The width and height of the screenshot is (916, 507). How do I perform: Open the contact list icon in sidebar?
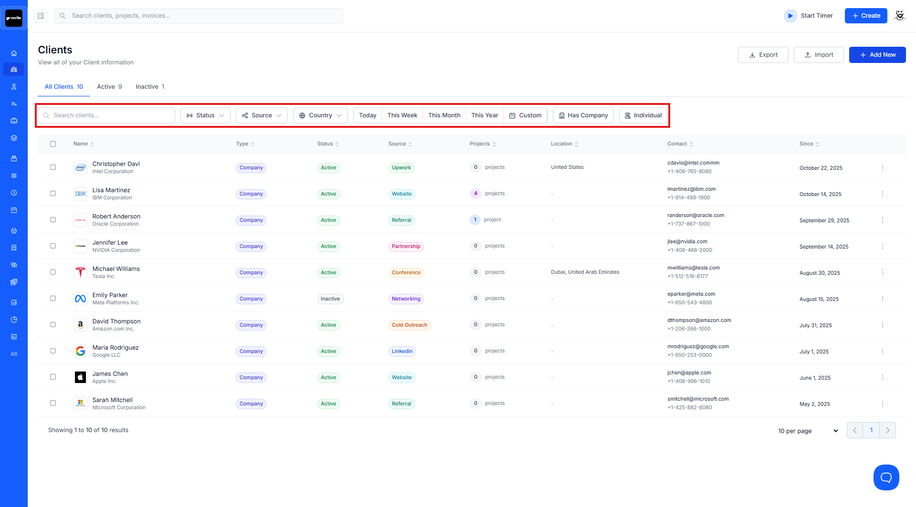[x=14, y=354]
